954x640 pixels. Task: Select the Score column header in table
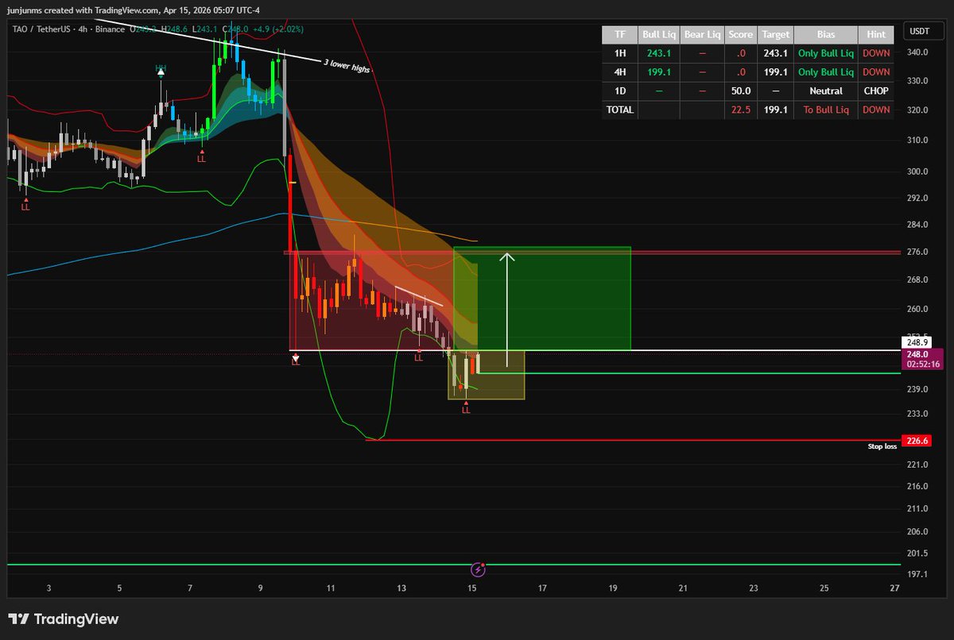740,35
